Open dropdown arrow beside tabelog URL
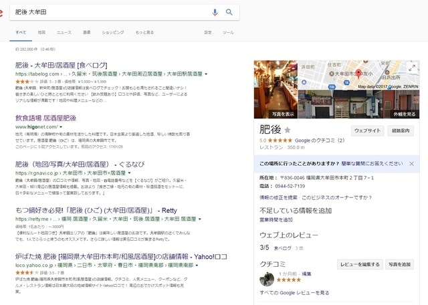The width and height of the screenshot is (428, 305). point(206,74)
